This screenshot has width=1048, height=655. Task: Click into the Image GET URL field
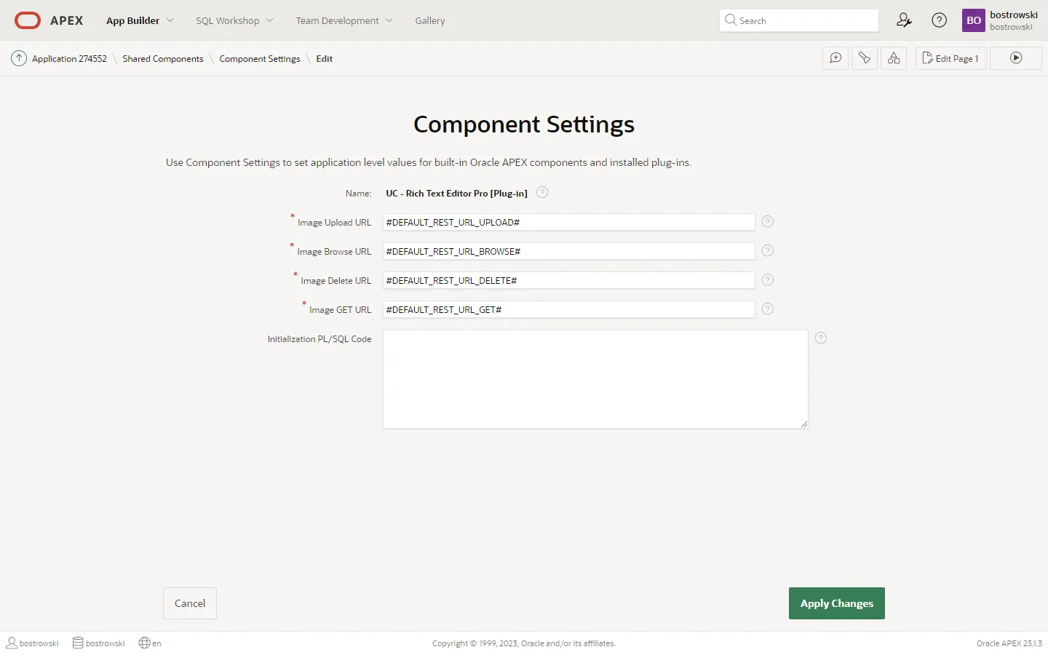pyautogui.click(x=569, y=309)
